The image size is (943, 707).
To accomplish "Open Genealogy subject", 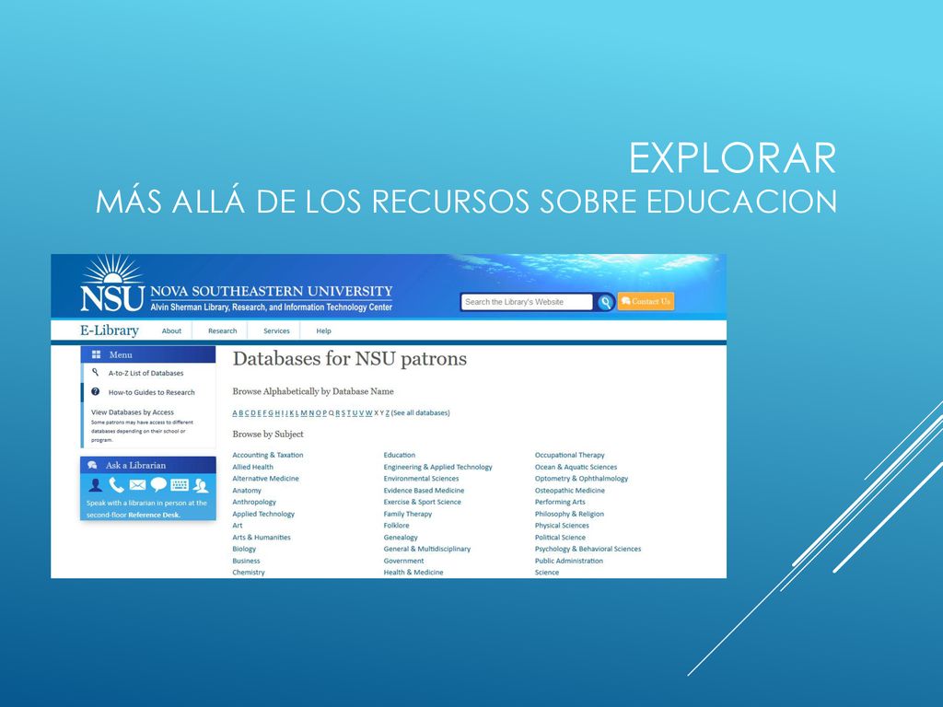I will tap(401, 537).
